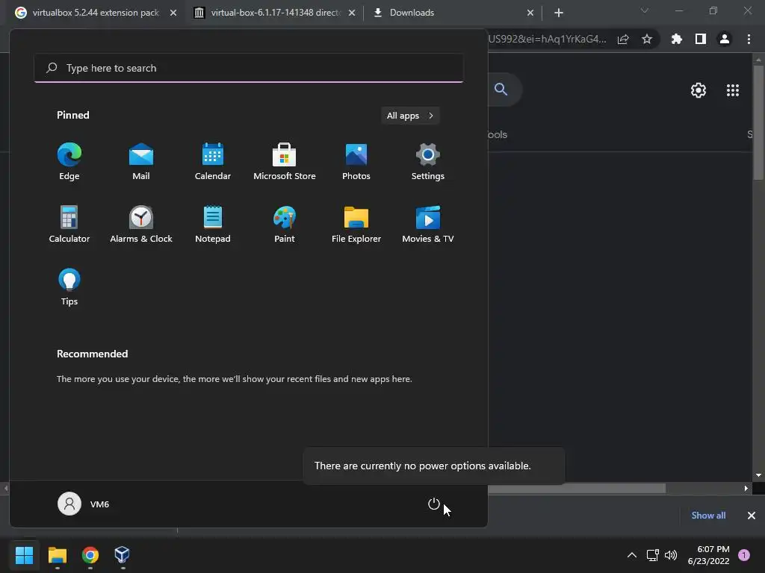Screen dimensions: 765x573
Task: Open the notification center badge
Action: (x=744, y=555)
